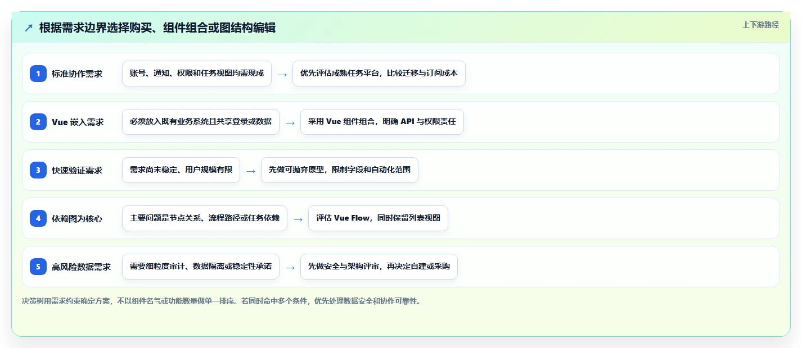Click the number 5 badge for 高风险数据需求
This screenshot has height=348, width=802.
click(38, 267)
